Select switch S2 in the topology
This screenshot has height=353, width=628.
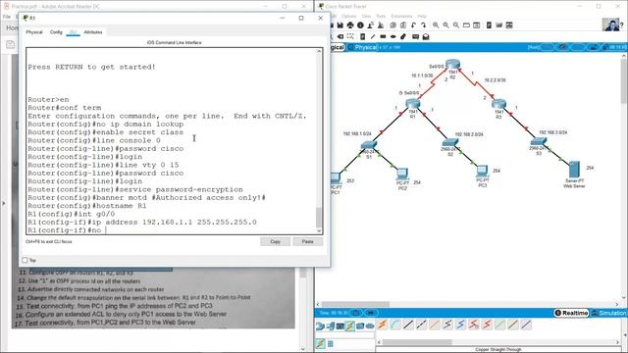(x=450, y=143)
